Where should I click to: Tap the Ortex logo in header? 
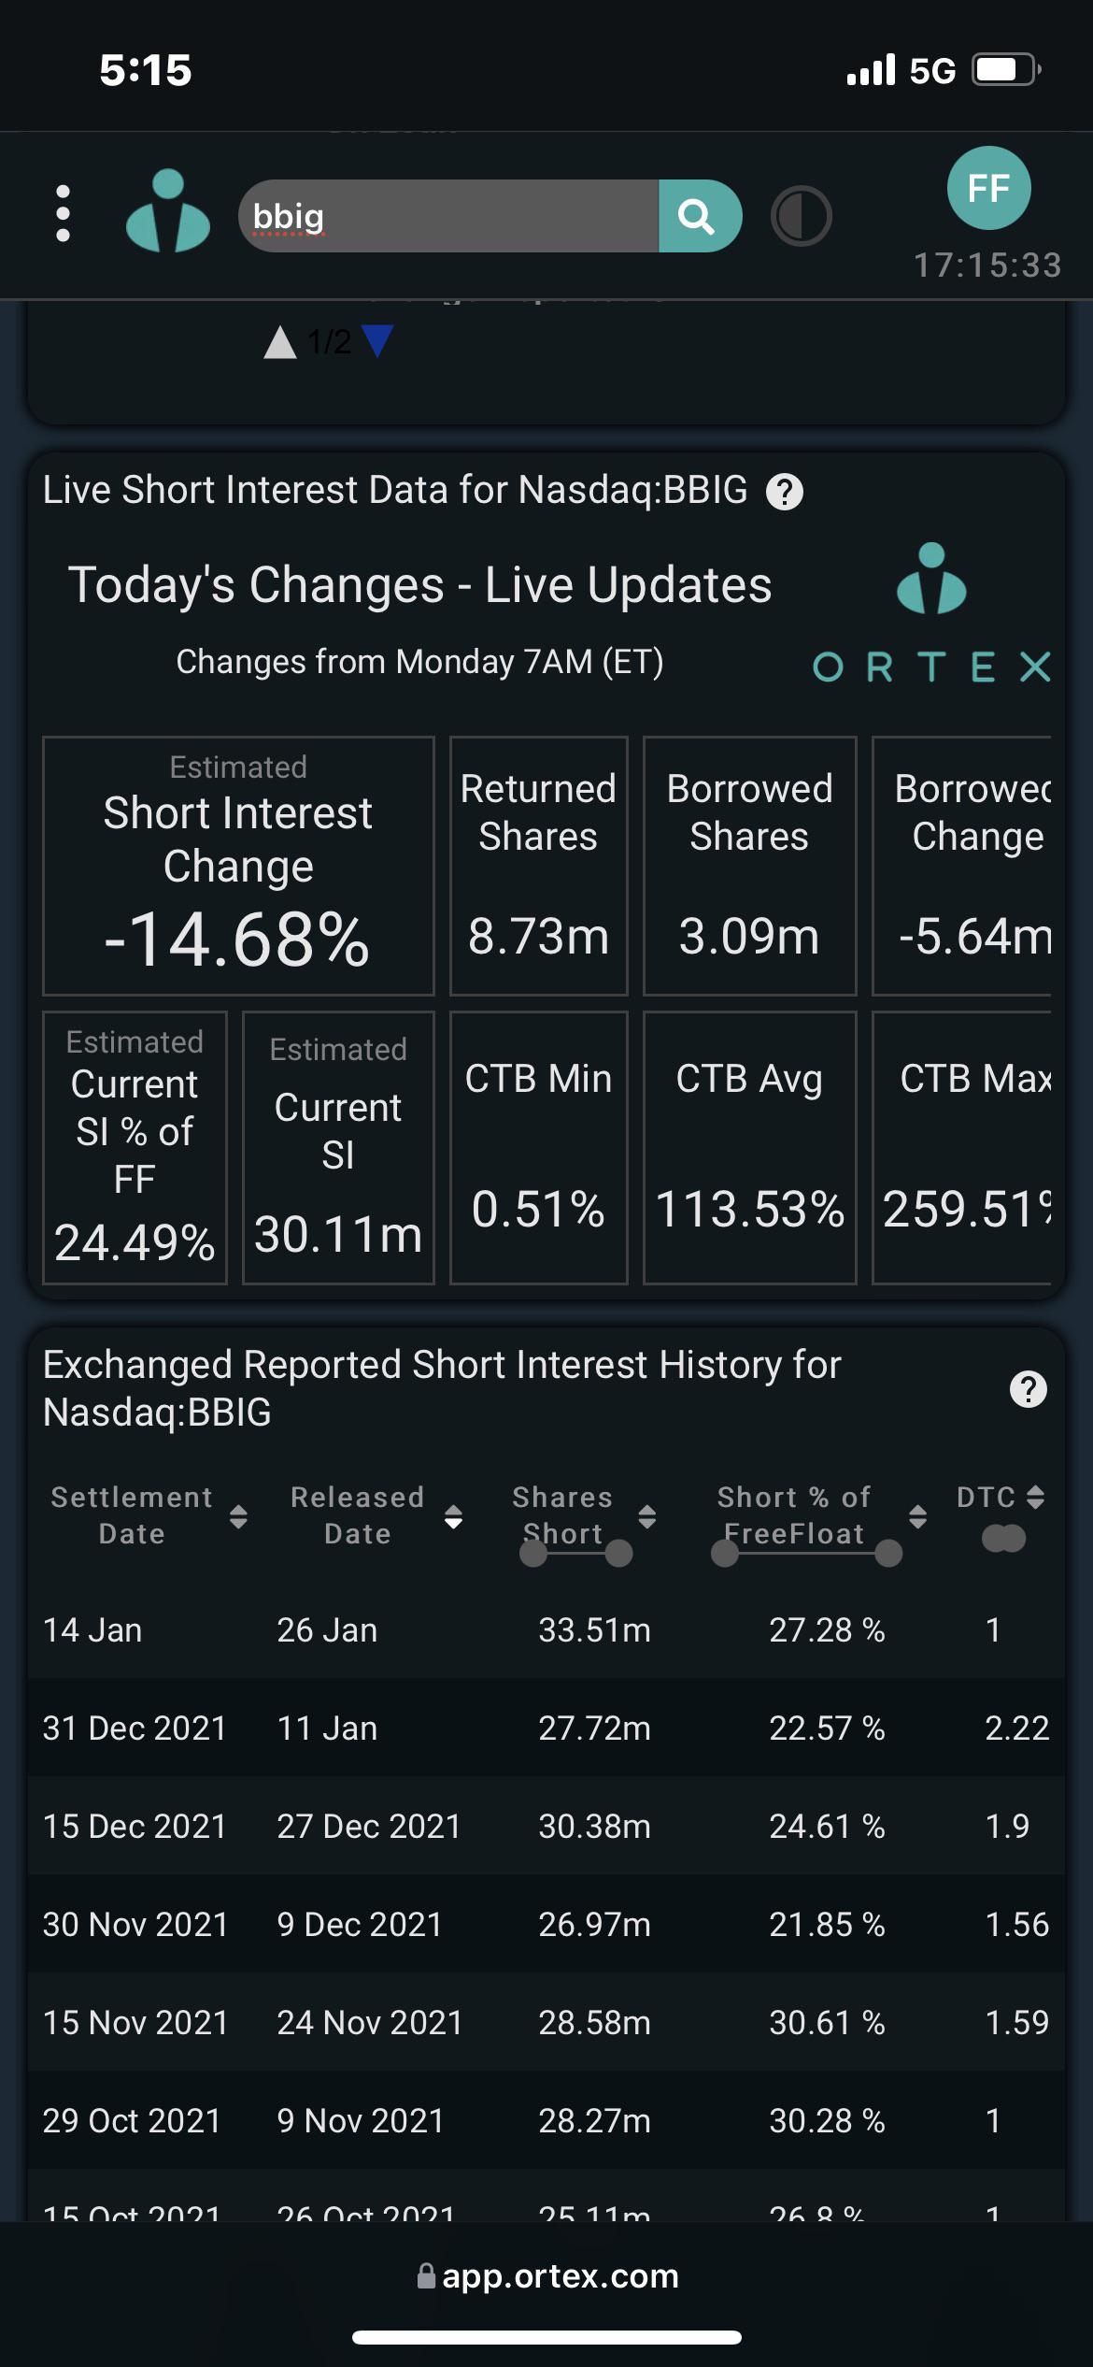[x=168, y=211]
